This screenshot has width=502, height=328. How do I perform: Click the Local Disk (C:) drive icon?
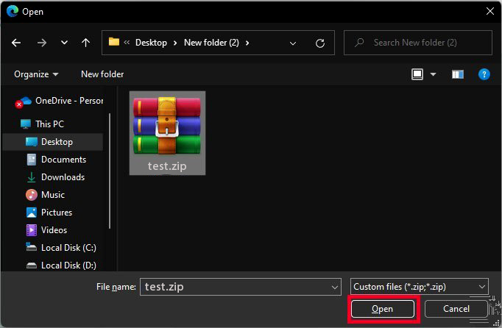(32, 246)
